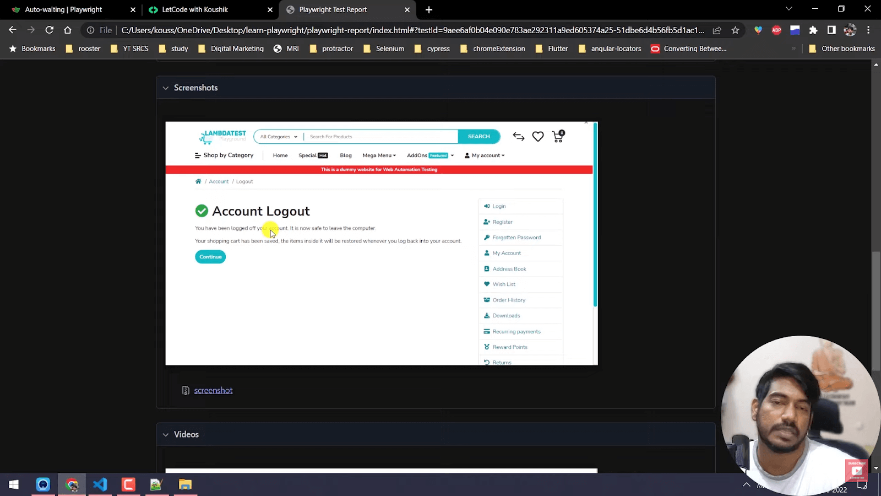Expand the My account dropdown
The height and width of the screenshot is (496, 881).
pos(484,155)
